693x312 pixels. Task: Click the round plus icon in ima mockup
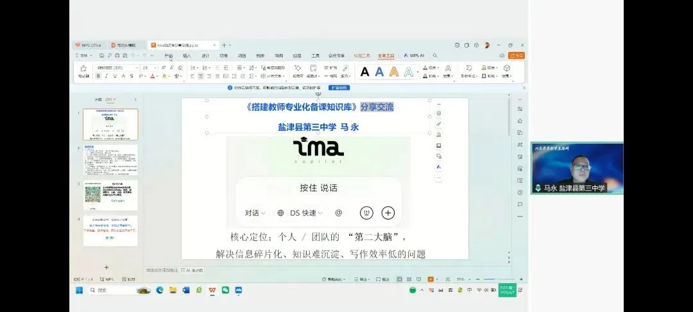click(388, 213)
